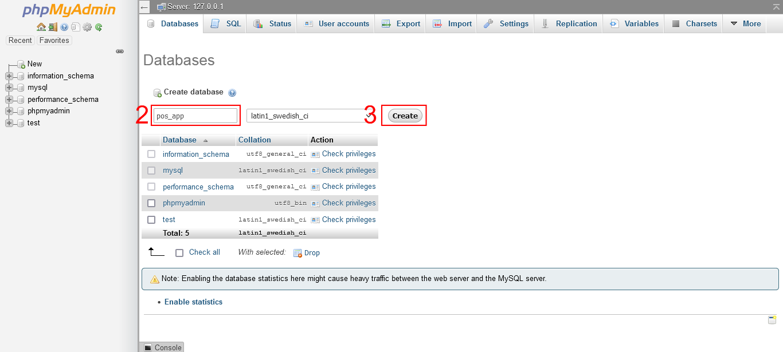Expand the test tree node
Screen dimensions: 783x352
point(9,123)
